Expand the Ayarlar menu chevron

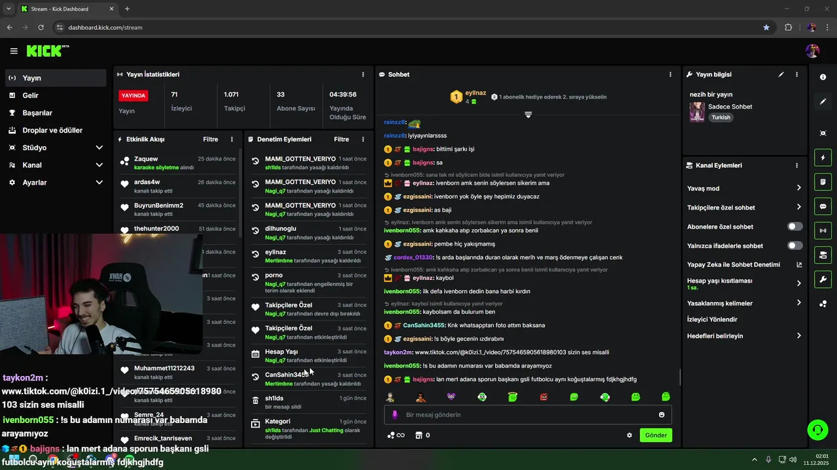(x=99, y=182)
